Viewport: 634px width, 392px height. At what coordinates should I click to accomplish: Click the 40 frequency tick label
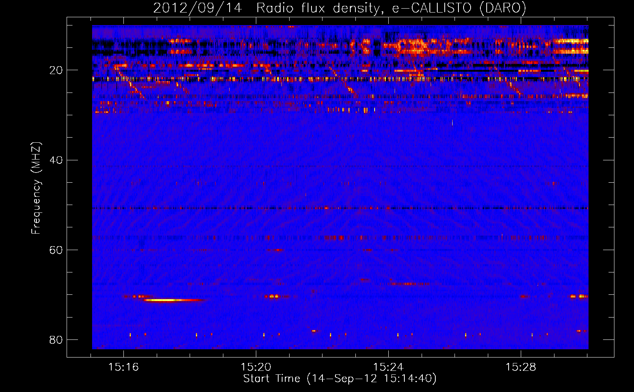pos(56,160)
